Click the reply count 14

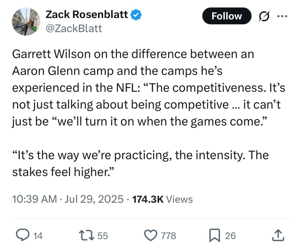coord(38,235)
